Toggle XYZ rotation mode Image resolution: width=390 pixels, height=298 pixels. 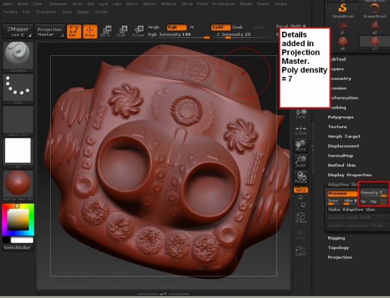coord(301,190)
